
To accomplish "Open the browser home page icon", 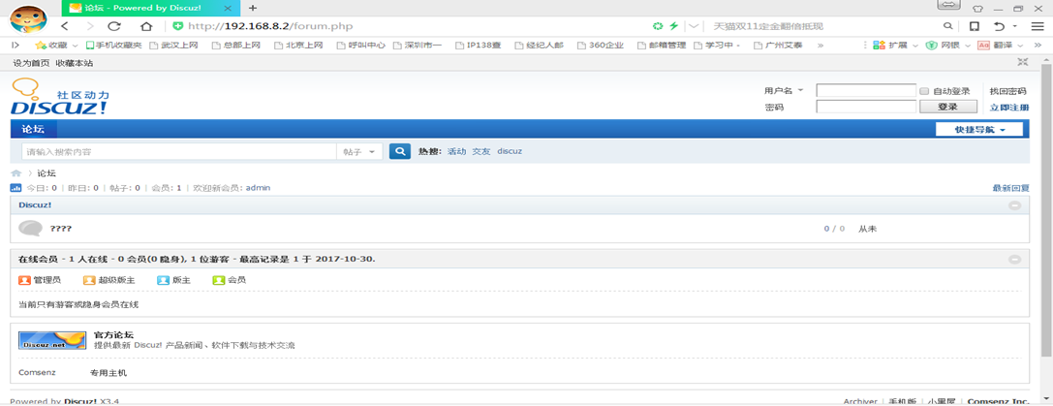I will (x=146, y=26).
